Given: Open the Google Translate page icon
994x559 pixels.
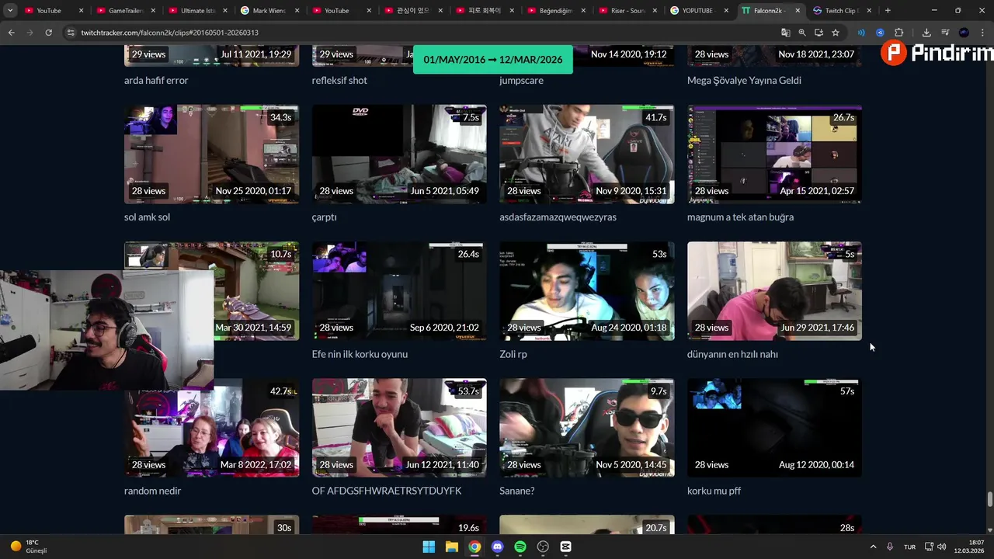Looking at the screenshot, I should click(x=785, y=33).
